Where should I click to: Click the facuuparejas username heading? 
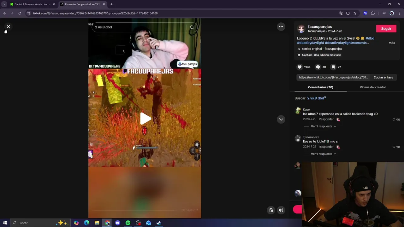[320, 27]
